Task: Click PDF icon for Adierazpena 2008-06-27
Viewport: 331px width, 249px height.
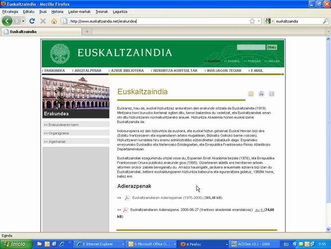Action: coord(125,210)
